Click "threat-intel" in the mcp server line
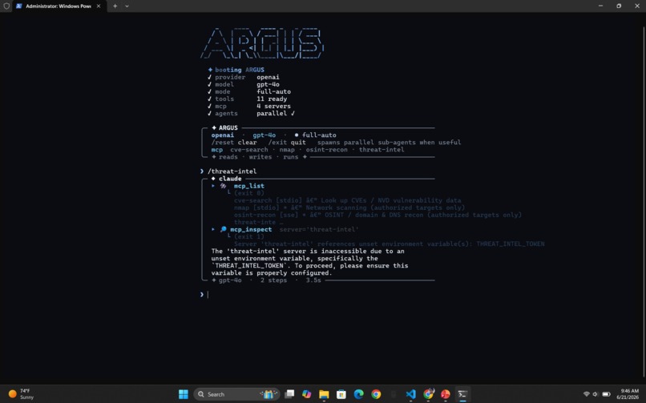Image resolution: width=646 pixels, height=403 pixels. point(382,150)
